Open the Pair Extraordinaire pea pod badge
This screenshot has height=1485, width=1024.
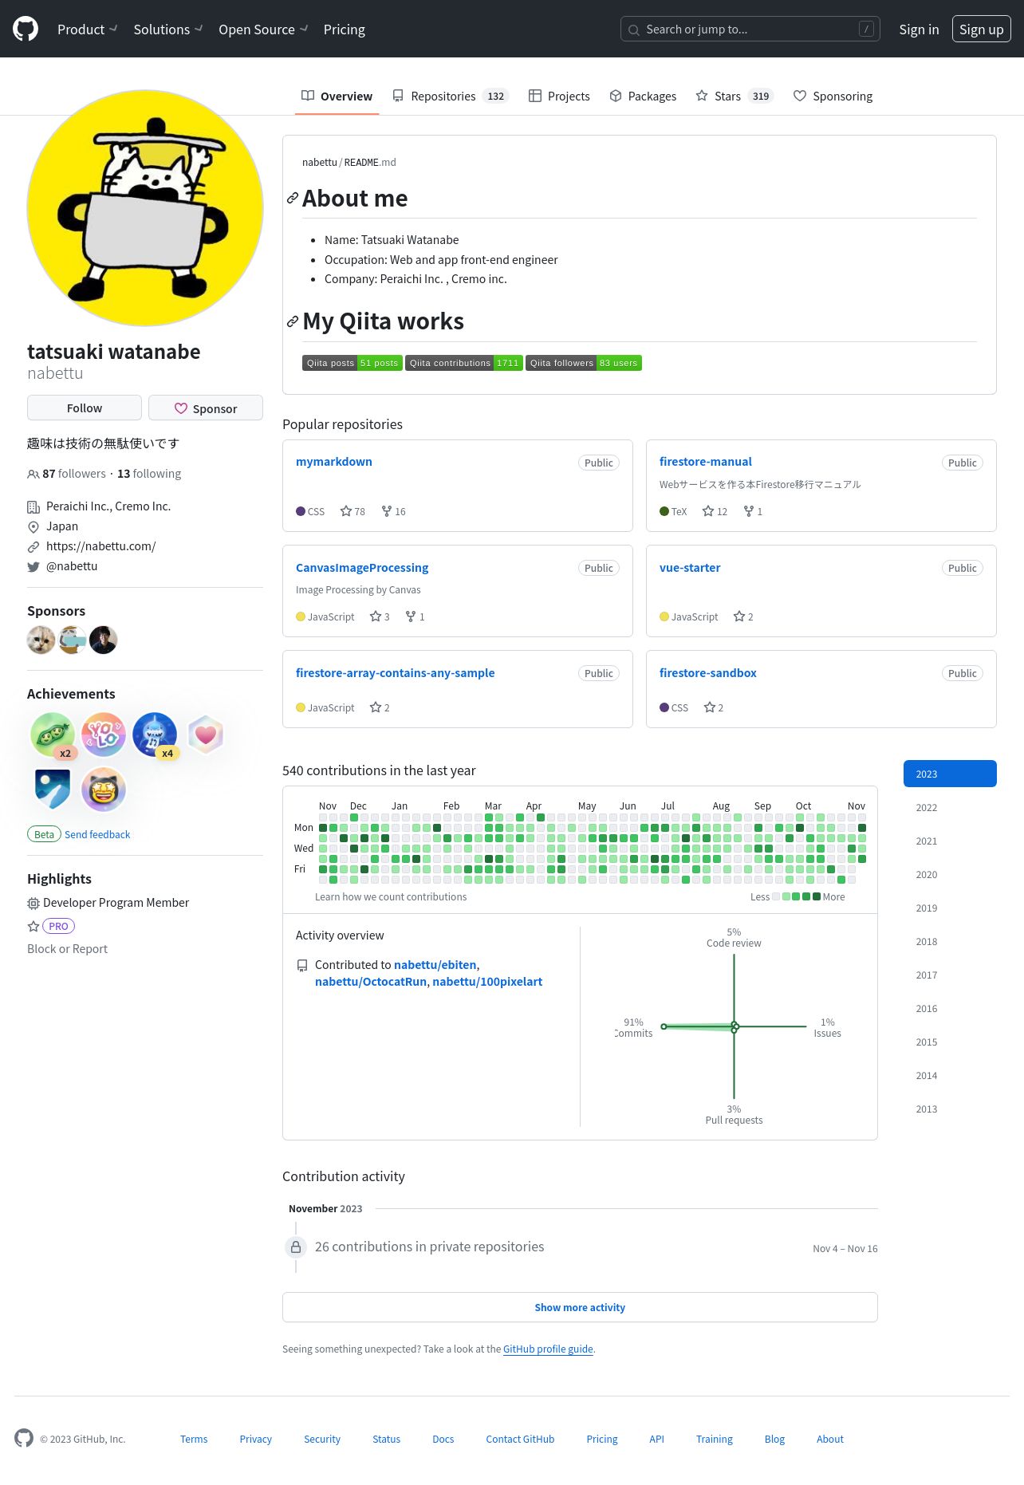(x=53, y=735)
